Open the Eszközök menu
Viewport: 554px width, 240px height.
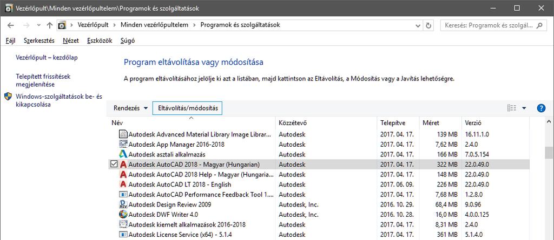(100, 40)
